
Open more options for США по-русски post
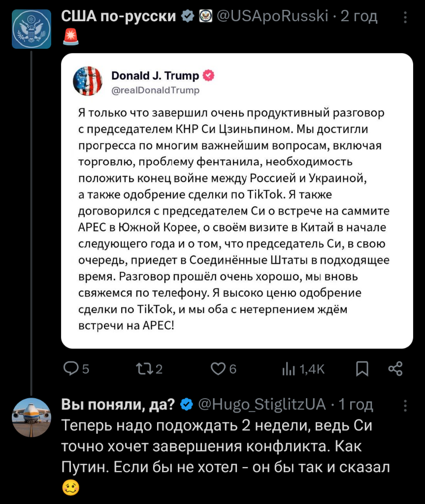pos(405,17)
